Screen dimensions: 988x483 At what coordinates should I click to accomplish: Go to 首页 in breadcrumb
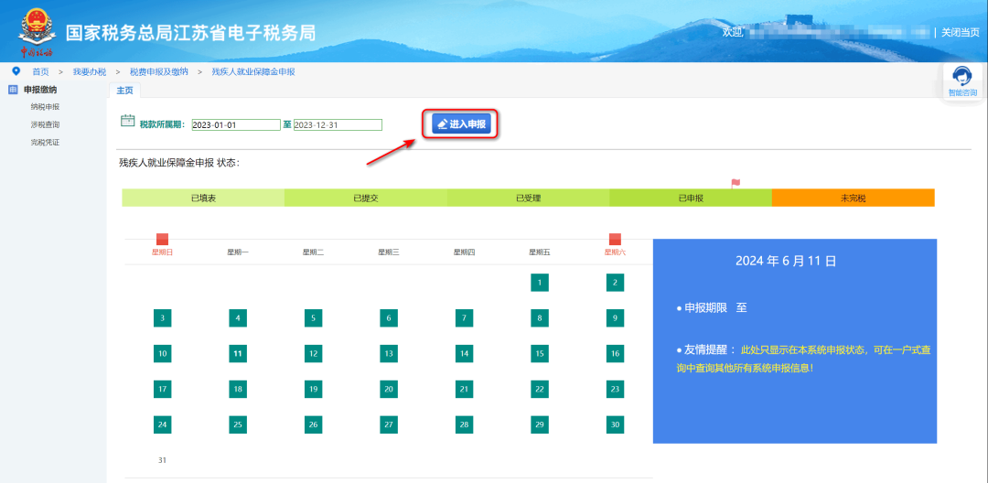pyautogui.click(x=40, y=71)
